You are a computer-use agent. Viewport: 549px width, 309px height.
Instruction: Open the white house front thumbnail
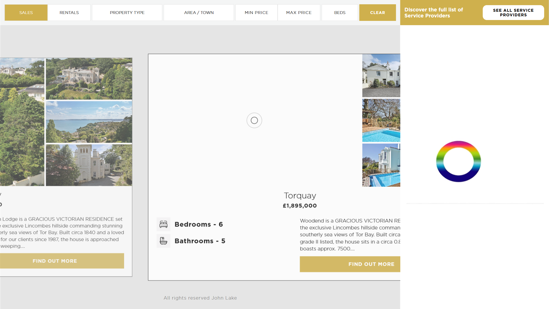(381, 76)
